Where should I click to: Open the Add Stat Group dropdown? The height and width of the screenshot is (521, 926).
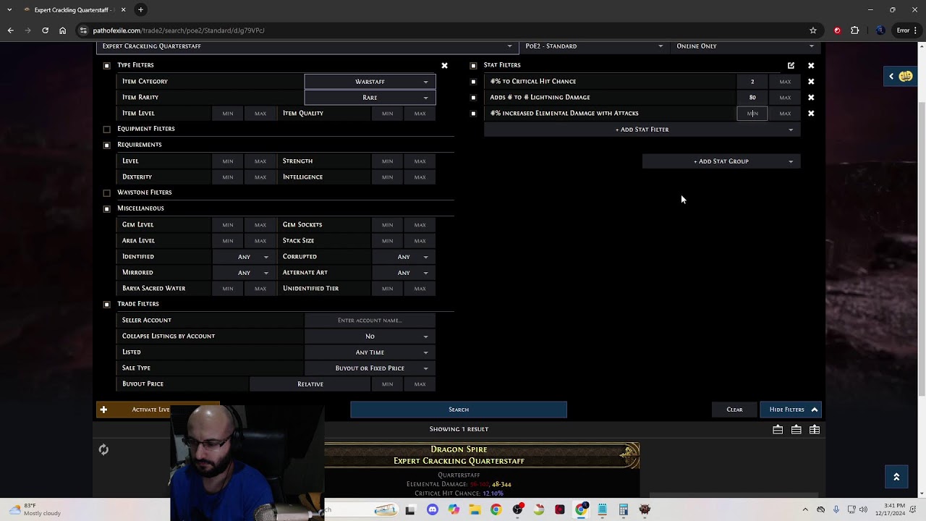[x=721, y=161]
